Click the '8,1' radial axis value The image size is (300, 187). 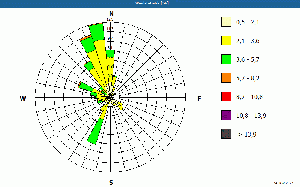pos(110,48)
